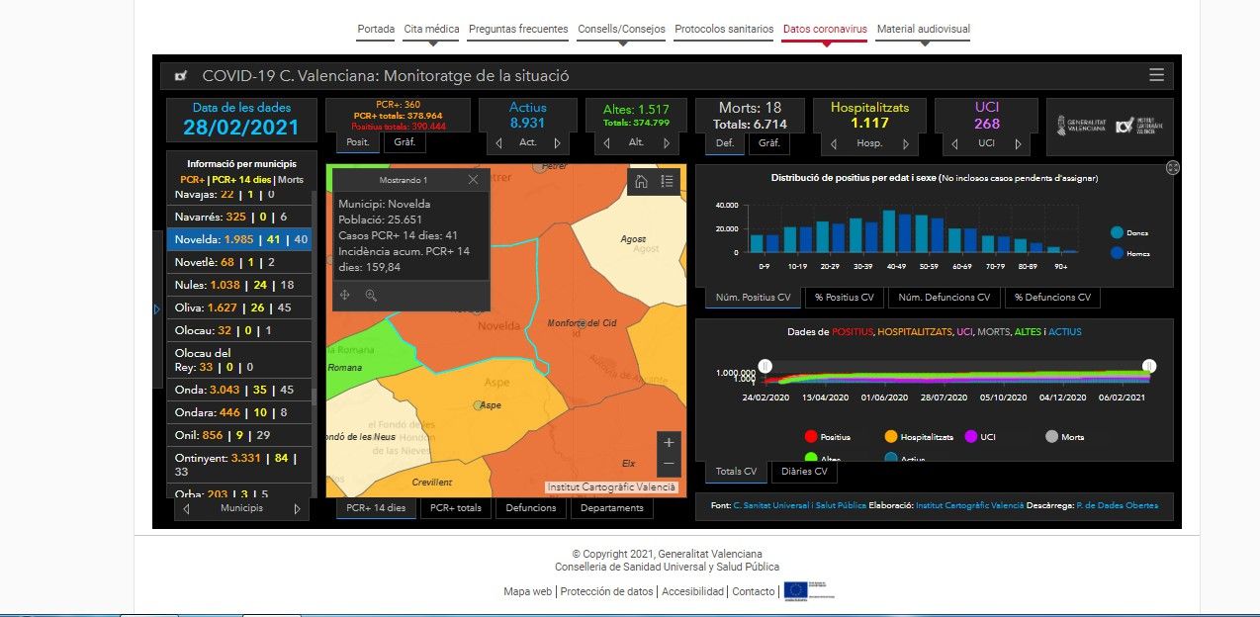The width and height of the screenshot is (1260, 617).
Task: Toggle Positius series in chart legend
Action: [x=812, y=437]
